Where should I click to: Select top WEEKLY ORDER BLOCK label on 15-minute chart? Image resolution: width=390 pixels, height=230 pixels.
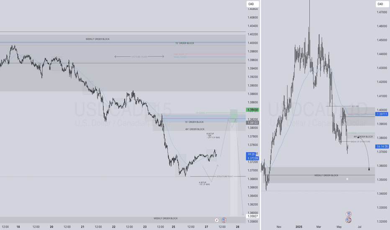(x=97, y=39)
